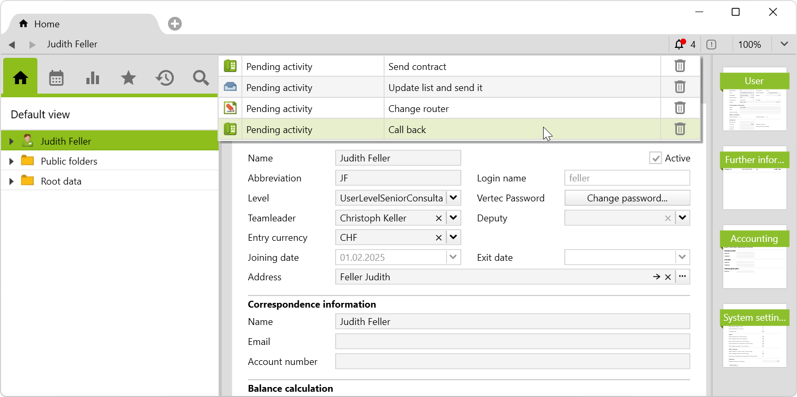Add a new tab with plus icon
Screen dimensions: 797x397
[x=175, y=24]
